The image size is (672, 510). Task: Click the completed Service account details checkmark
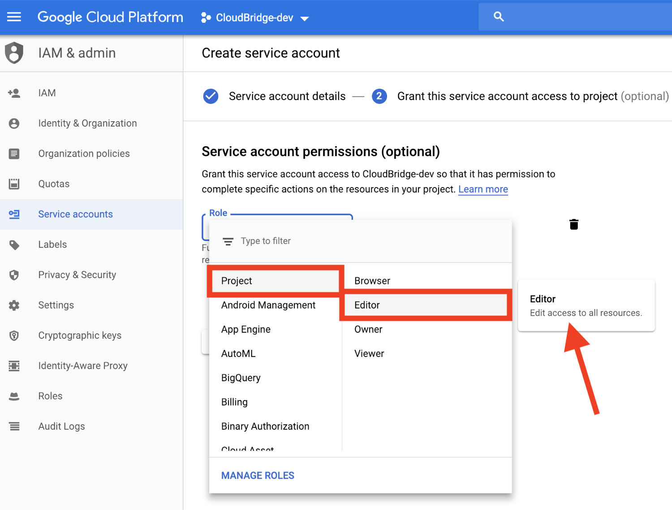tap(211, 96)
